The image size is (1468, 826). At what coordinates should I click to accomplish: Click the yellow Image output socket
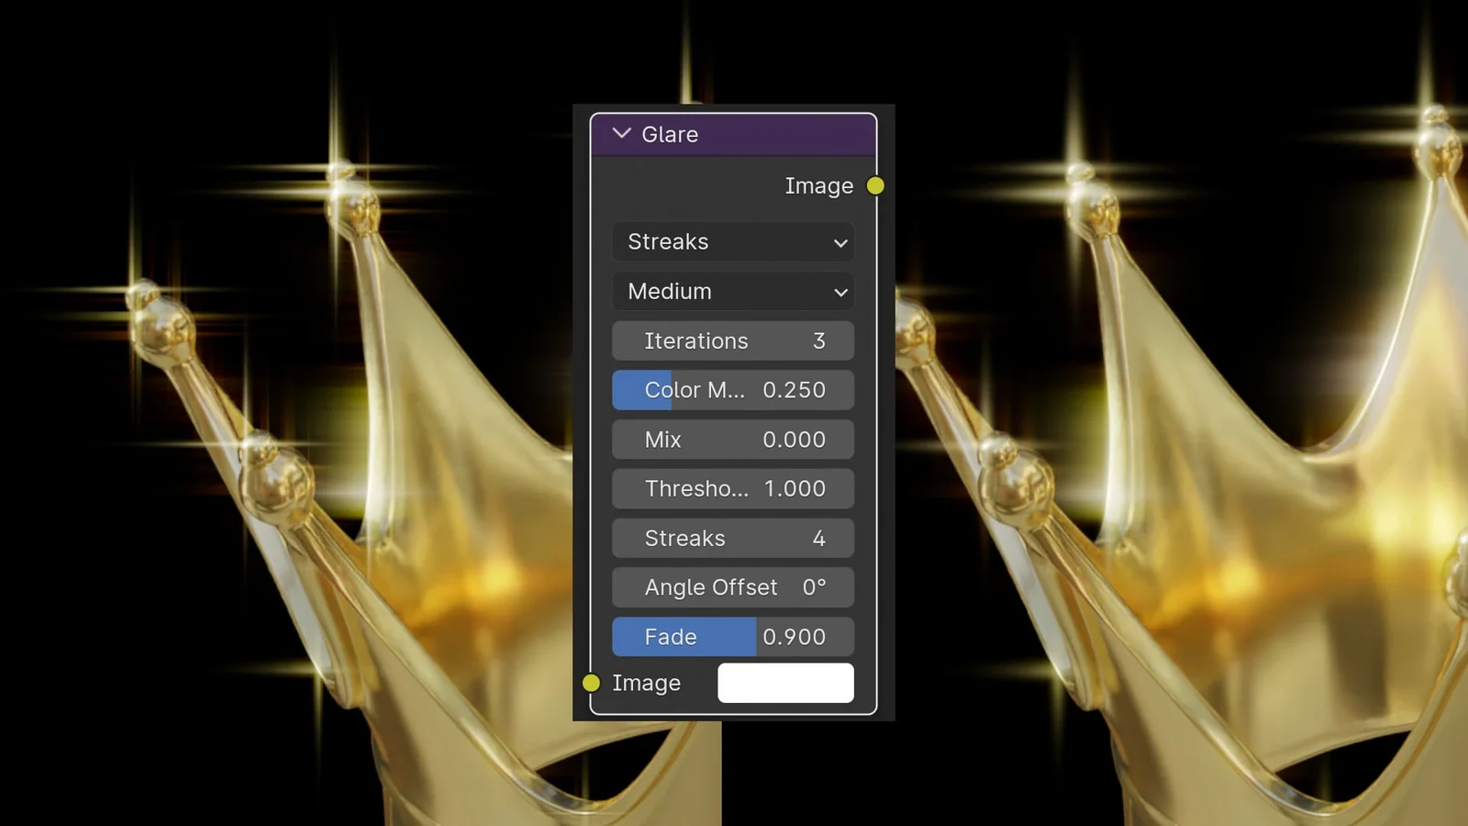tap(875, 186)
